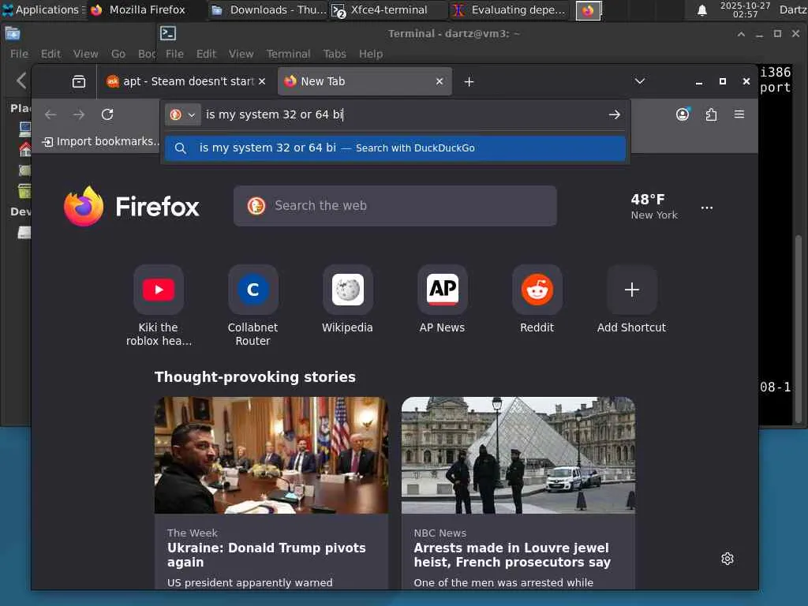Open the extensions puzzle icon

[x=711, y=114]
